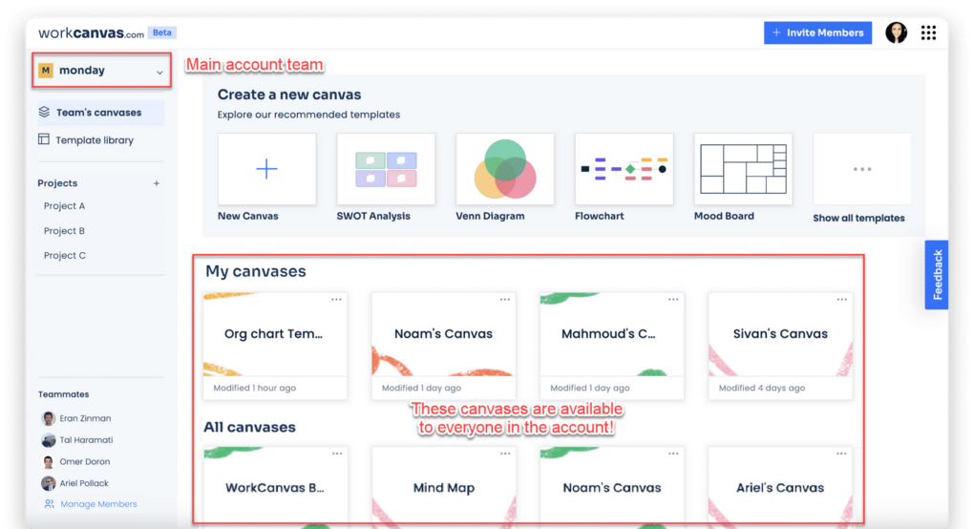Open Ariel's Canvas card
974x529 pixels.
click(x=780, y=487)
